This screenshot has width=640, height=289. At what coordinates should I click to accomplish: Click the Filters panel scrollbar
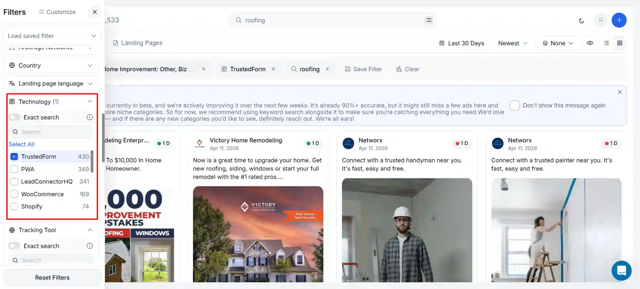coord(103,138)
